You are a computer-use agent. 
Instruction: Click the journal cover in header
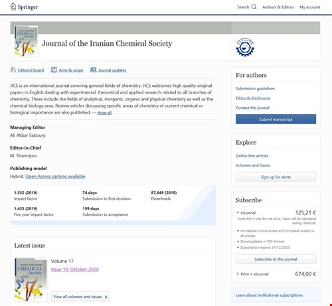pos(26,41)
